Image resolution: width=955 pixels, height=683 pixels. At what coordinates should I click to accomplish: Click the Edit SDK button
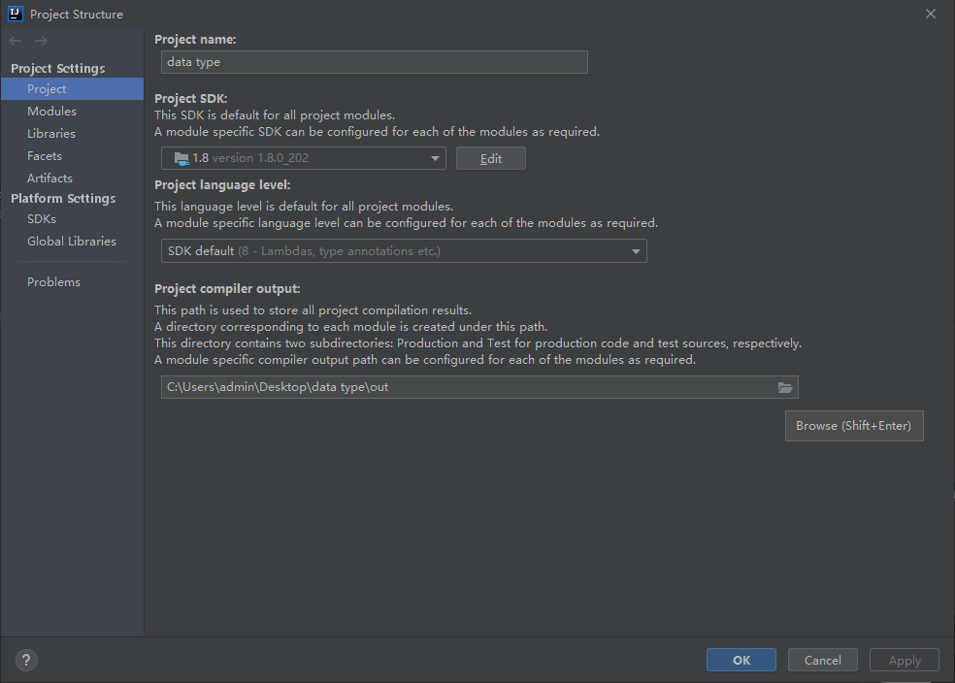click(x=490, y=158)
